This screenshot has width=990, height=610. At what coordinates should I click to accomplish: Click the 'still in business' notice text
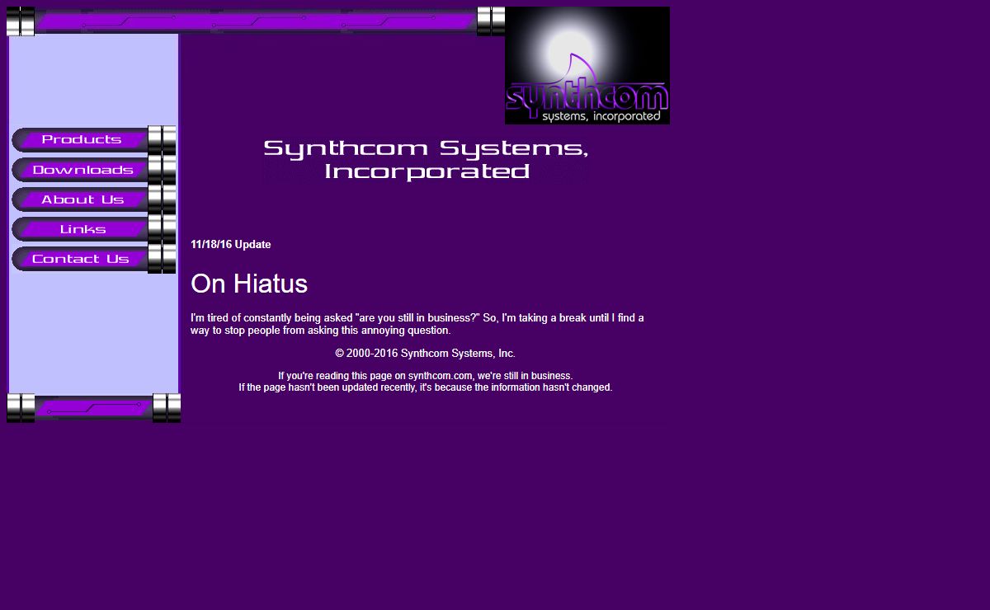426,376
